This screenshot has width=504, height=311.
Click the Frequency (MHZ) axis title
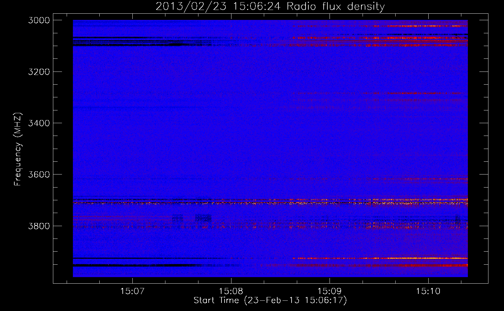point(18,149)
